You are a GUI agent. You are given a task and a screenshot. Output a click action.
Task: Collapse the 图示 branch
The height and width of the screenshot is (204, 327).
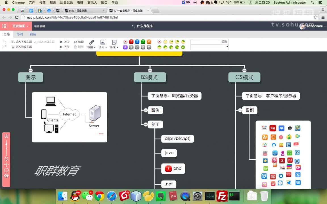[x=30, y=70]
